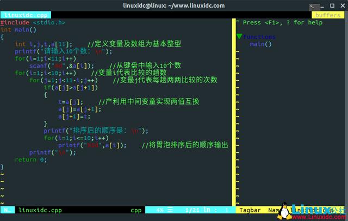Click the comment about 中间变童实现两值互换

pos(148,101)
